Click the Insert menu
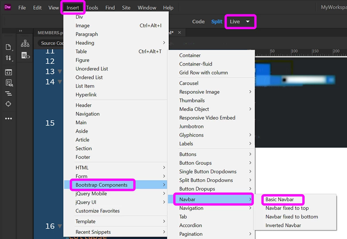This screenshot has height=239, width=347. (x=73, y=8)
